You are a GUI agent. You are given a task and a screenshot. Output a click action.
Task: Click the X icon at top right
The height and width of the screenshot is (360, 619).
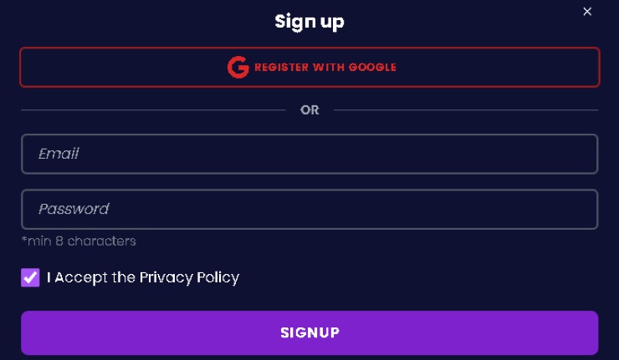(x=587, y=12)
